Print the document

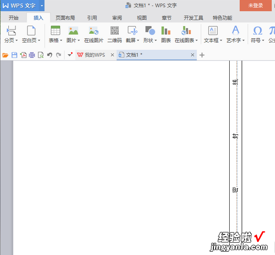(x=32, y=55)
